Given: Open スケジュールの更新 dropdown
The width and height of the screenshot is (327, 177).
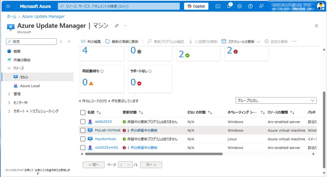Looking at the screenshot, I should 241,41.
